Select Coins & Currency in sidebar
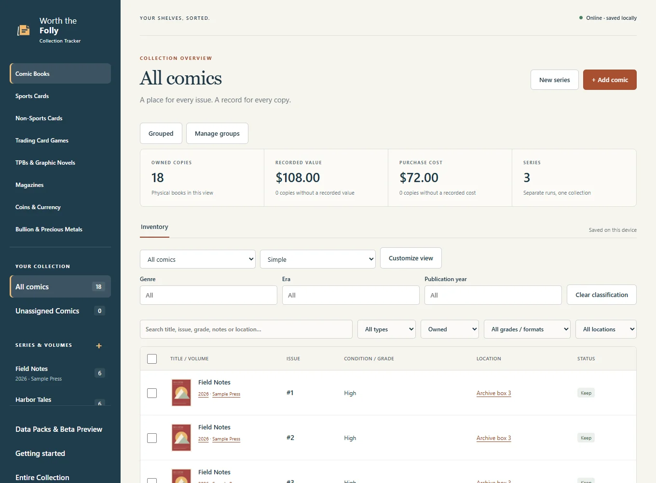The width and height of the screenshot is (656, 483). (60, 207)
